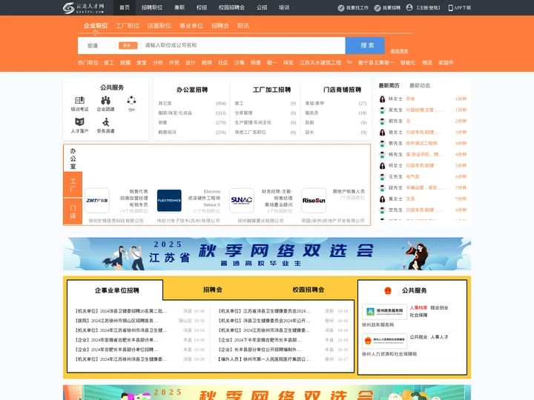This screenshot has height=400, width=534.
Task: Select the 企事业单位招聘 tab
Action: (117, 290)
